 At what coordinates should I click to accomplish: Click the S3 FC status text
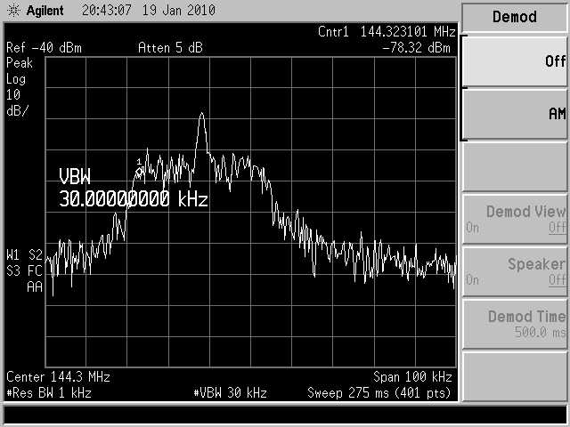tap(24, 270)
